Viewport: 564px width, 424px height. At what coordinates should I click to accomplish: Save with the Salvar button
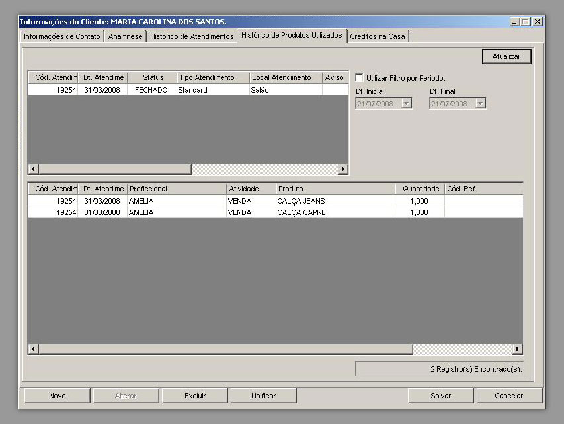(x=440, y=396)
